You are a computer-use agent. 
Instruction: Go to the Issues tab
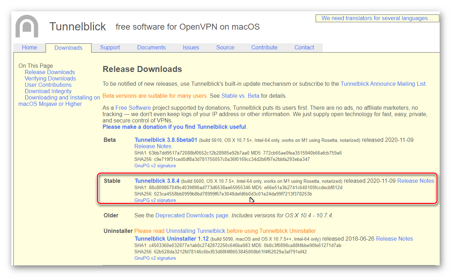(x=191, y=48)
